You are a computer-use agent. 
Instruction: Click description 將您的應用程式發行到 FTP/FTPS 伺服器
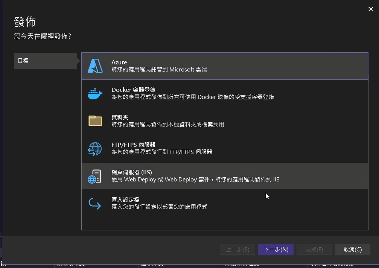point(162,152)
